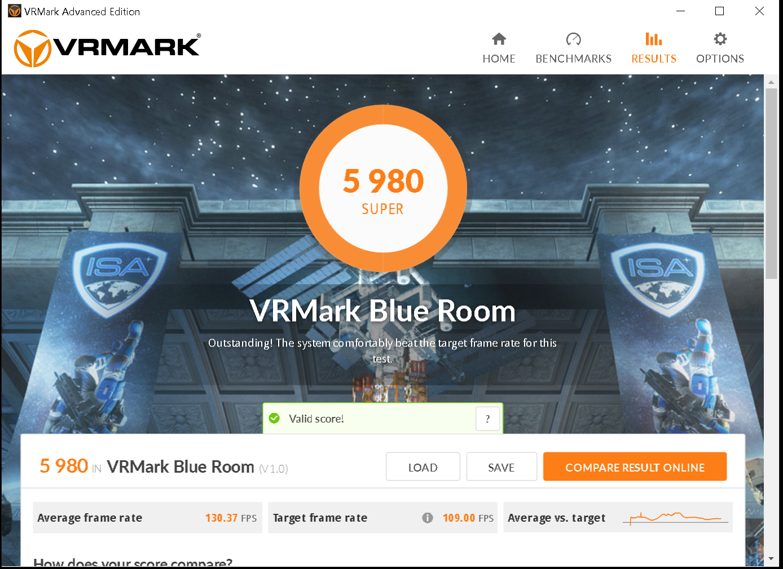This screenshot has width=783, height=569.
Task: Click the green Valid score checkmark icon
Action: 275,418
